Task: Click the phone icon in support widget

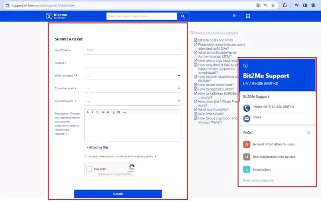Action: pyautogui.click(x=247, y=108)
